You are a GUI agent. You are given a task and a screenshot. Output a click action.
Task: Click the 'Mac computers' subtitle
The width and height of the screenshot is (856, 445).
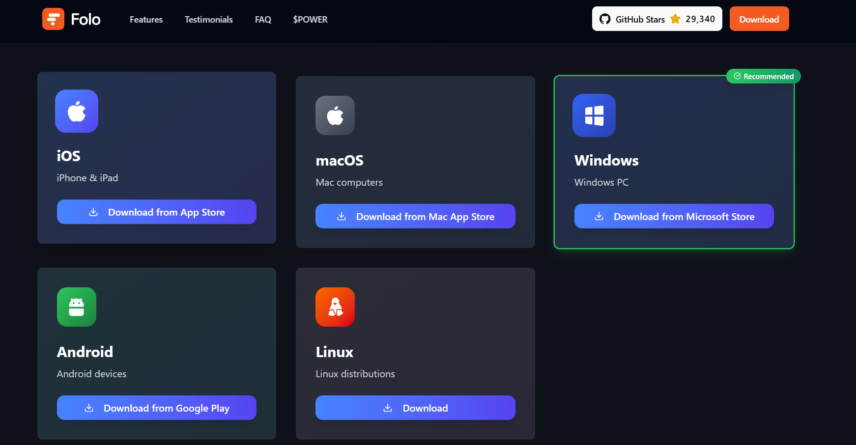point(349,182)
